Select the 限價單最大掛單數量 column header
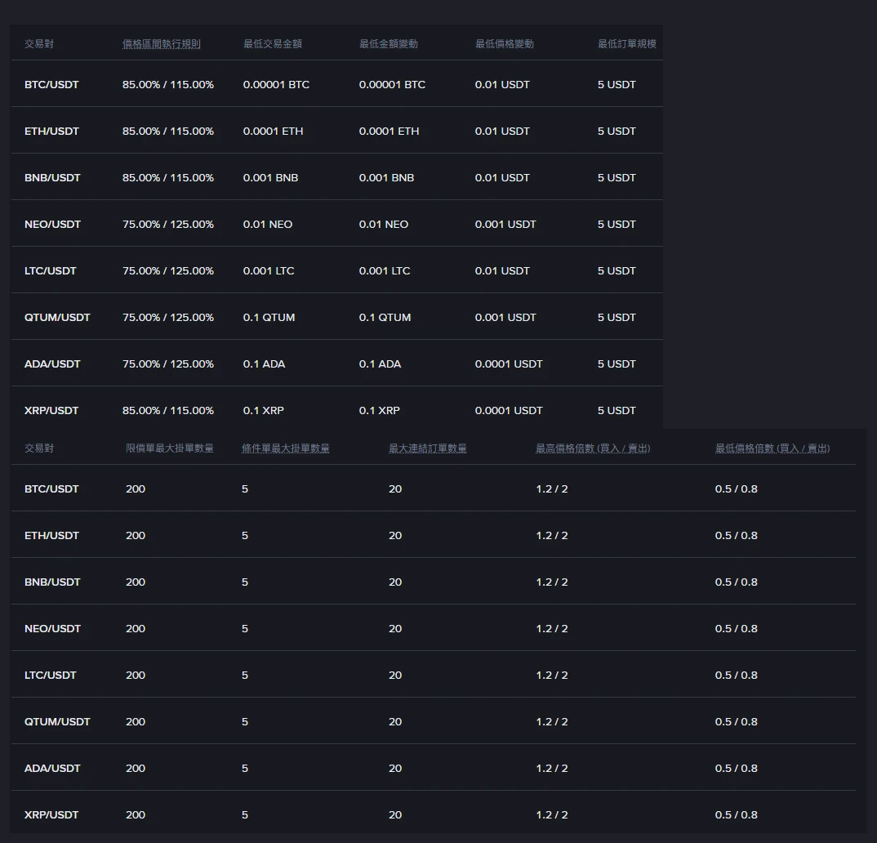Screen dimensions: 877x843 click(x=170, y=448)
